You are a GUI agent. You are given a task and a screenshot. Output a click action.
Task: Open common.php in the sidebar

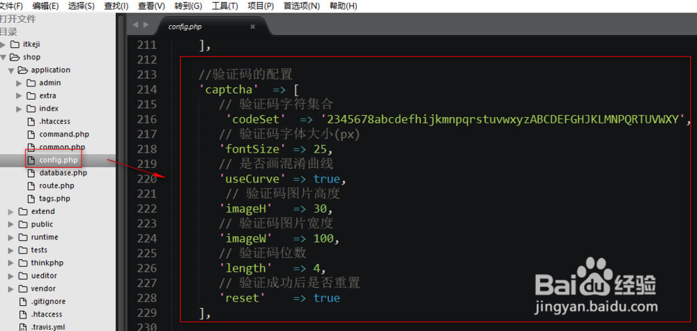point(62,147)
